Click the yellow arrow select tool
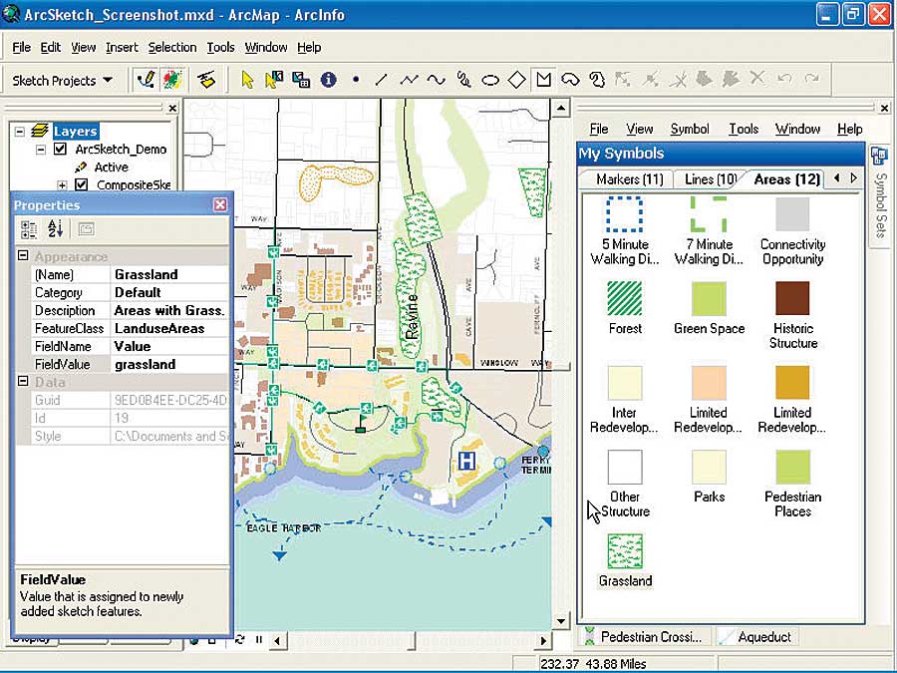897x673 pixels. point(248,80)
